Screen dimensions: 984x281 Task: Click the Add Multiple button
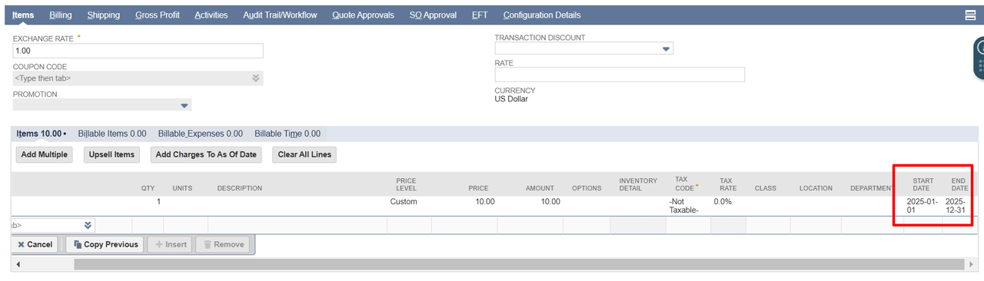44,154
